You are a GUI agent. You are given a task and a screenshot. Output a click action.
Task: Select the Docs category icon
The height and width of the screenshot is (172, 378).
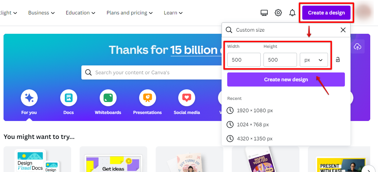(68, 98)
